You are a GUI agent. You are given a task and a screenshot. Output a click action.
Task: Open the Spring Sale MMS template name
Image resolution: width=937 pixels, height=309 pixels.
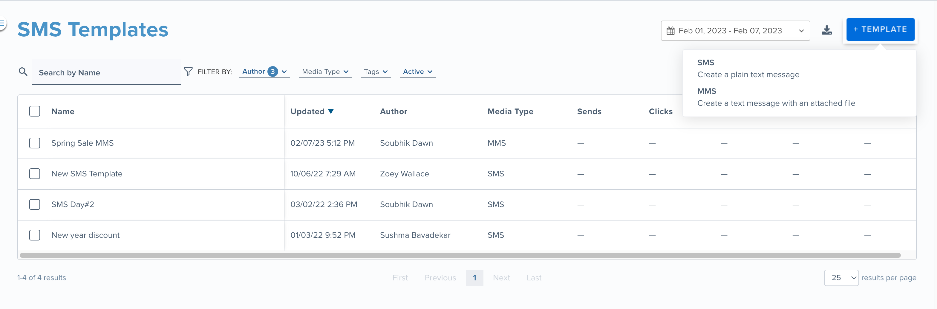click(82, 143)
